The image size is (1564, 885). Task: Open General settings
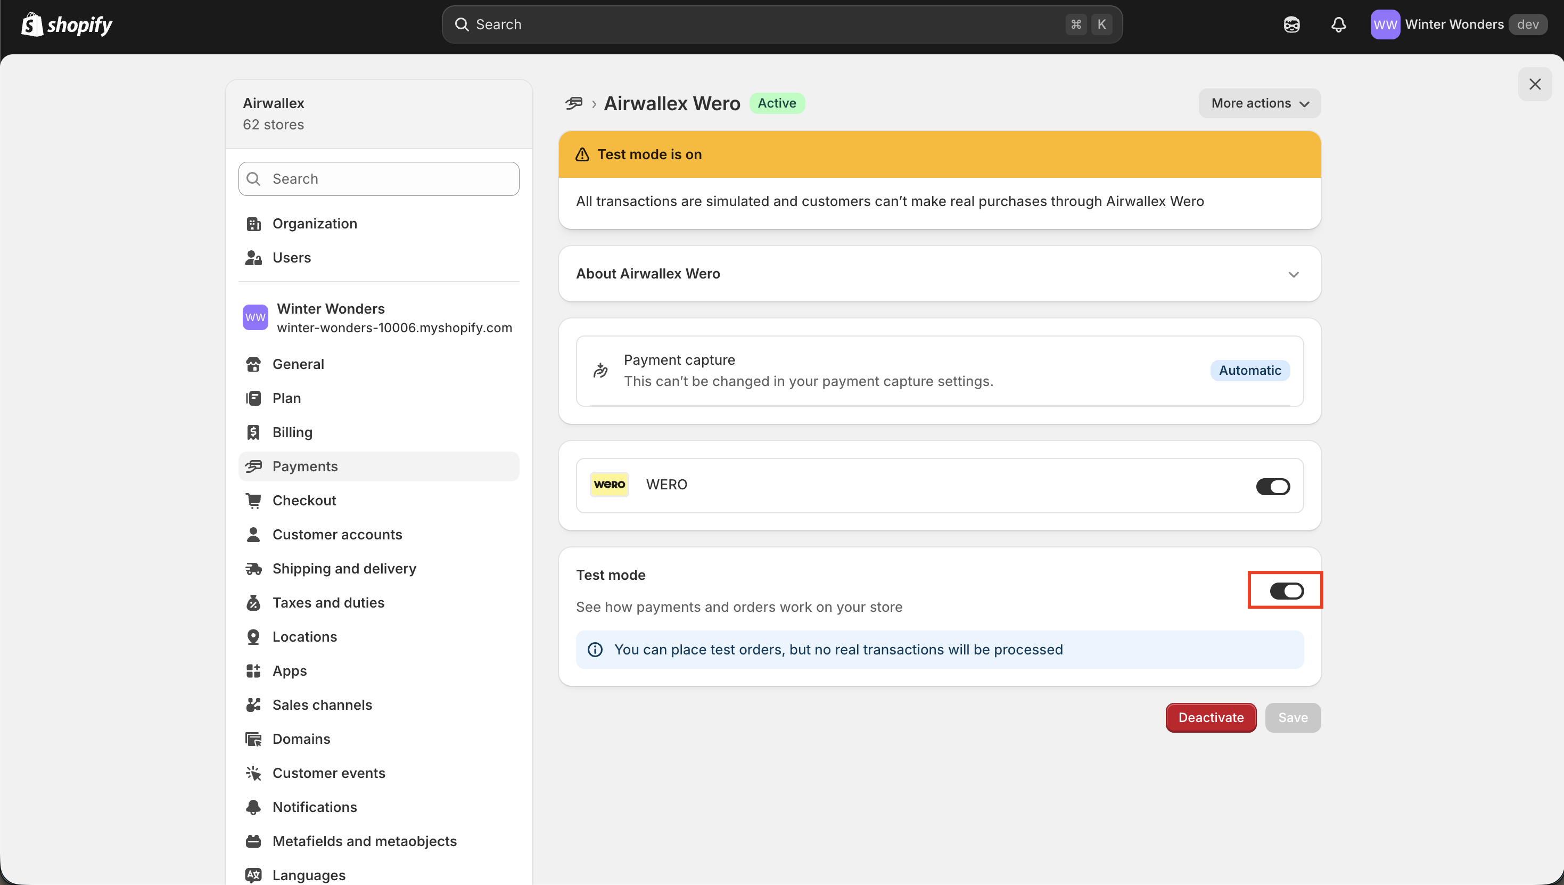pos(379,364)
